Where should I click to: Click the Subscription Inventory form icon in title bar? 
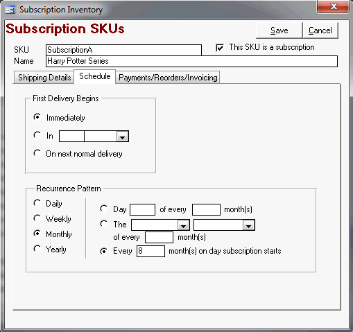[10, 10]
